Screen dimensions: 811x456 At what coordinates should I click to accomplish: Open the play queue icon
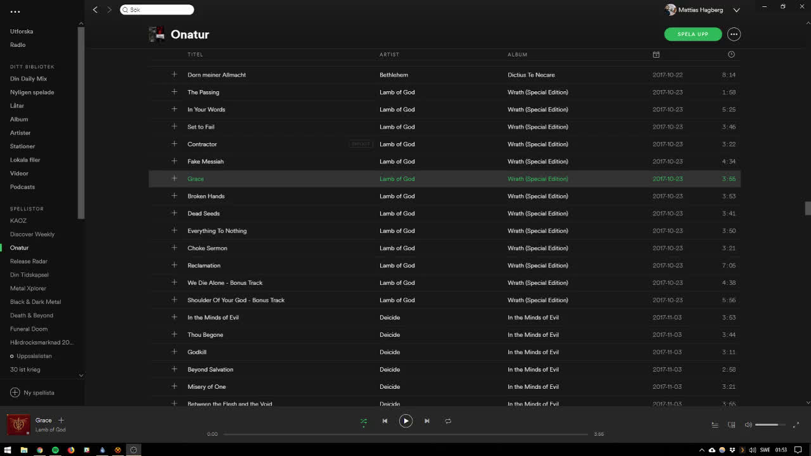(715, 425)
